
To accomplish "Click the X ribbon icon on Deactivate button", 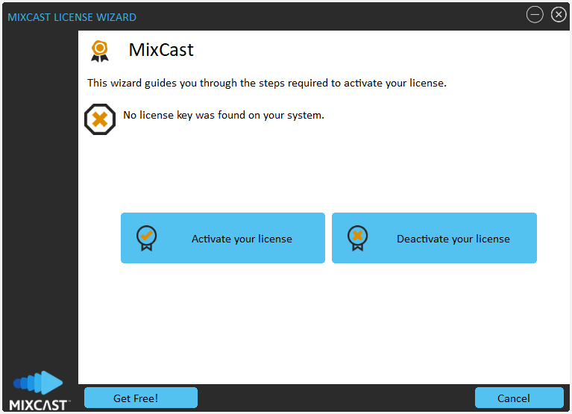I will click(357, 238).
